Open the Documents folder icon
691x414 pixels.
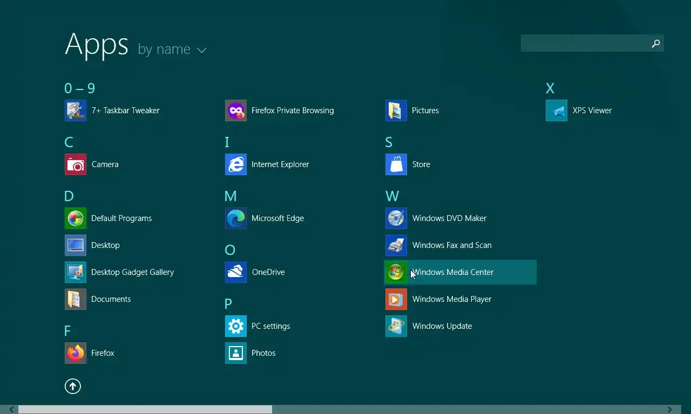point(76,299)
